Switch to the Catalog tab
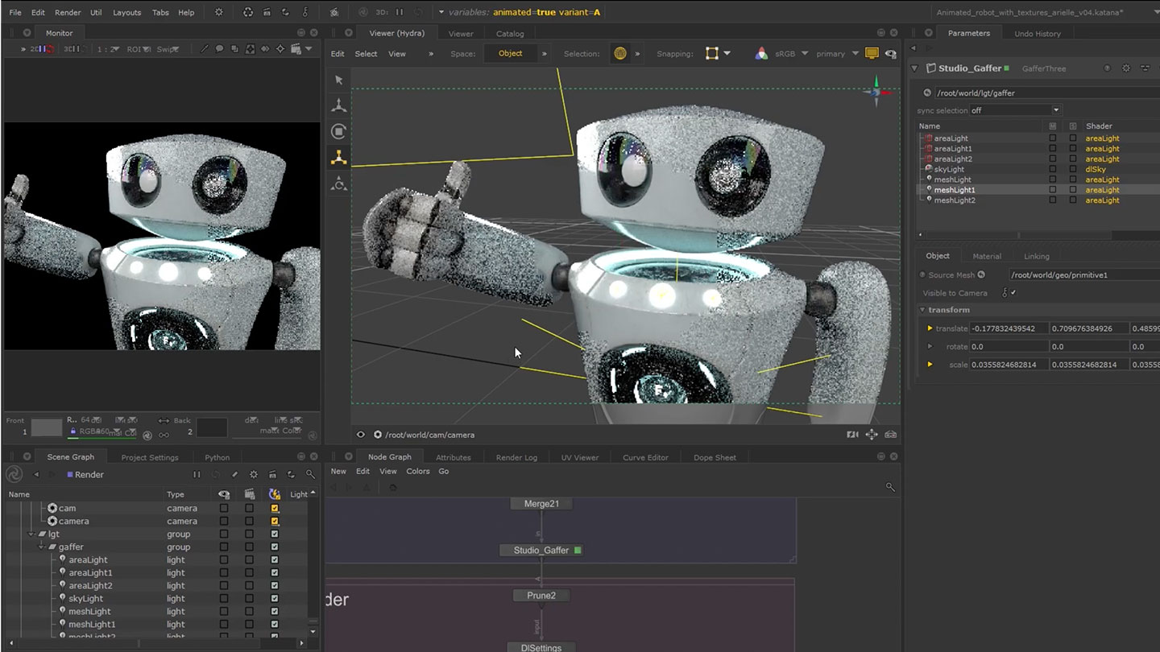1160x652 pixels. [x=510, y=34]
